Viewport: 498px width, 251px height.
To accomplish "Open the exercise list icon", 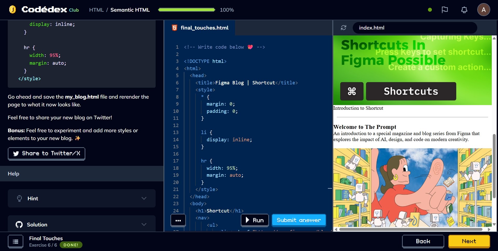I will (x=16, y=241).
